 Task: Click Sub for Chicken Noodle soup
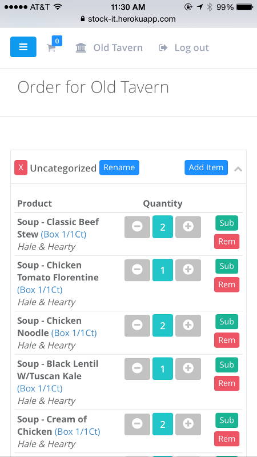[x=227, y=322]
